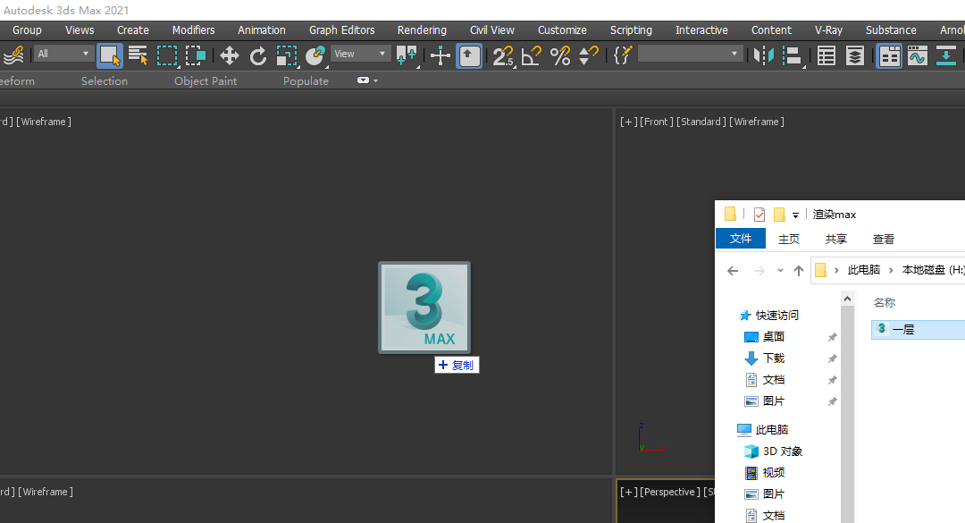
Task: Click 此电脑 in the Explorer address bar
Action: pyautogui.click(x=863, y=270)
